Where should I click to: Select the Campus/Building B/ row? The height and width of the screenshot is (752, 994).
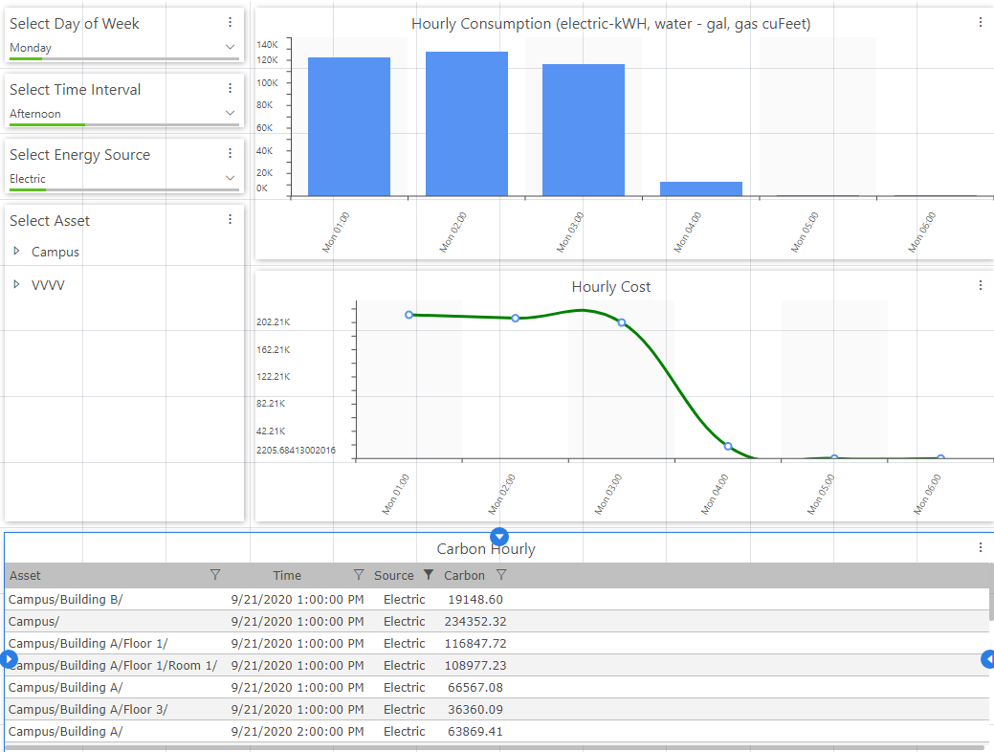[497, 599]
